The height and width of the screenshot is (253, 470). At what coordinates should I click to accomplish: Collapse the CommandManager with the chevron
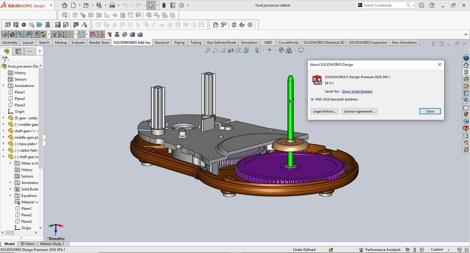(x=466, y=34)
